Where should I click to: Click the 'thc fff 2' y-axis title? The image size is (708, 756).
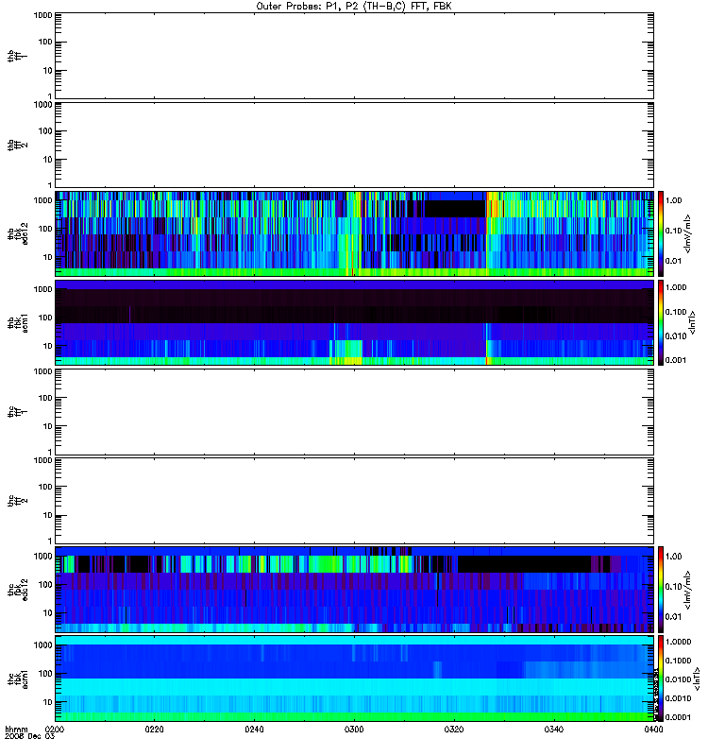pos(17,501)
